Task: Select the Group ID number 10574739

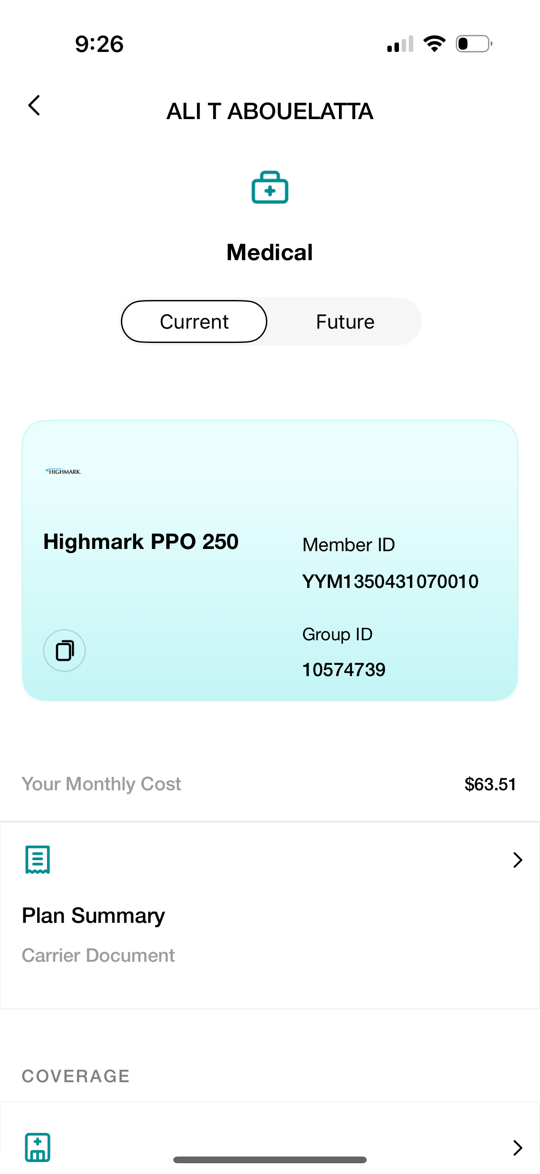Action: pos(343,670)
